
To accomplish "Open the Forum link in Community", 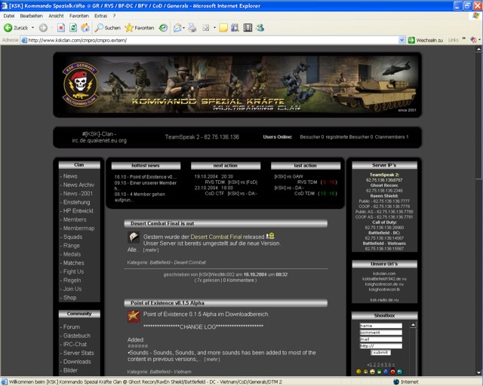I will (71, 327).
